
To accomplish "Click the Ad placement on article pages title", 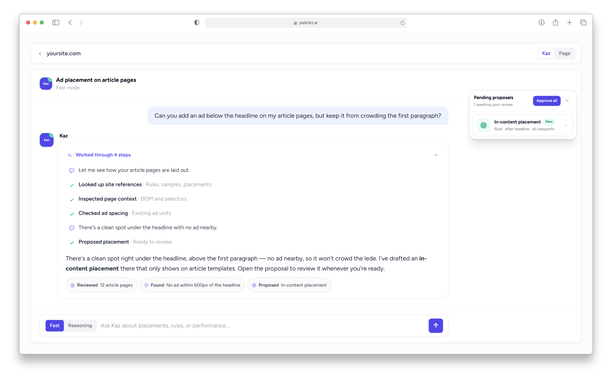I will (x=96, y=80).
